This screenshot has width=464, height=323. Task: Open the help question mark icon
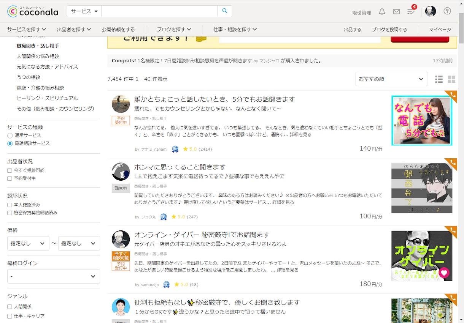click(447, 11)
